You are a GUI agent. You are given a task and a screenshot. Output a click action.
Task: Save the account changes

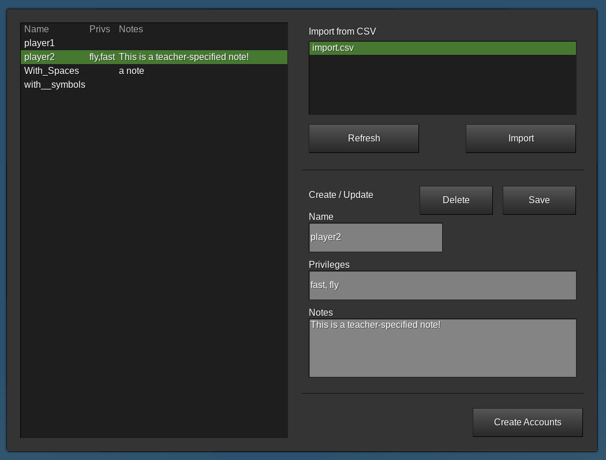(x=539, y=200)
